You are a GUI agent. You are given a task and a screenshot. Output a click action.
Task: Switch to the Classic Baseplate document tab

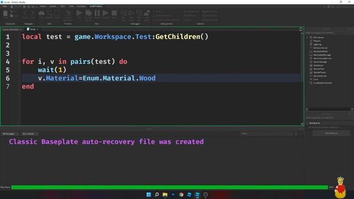(x=11, y=29)
